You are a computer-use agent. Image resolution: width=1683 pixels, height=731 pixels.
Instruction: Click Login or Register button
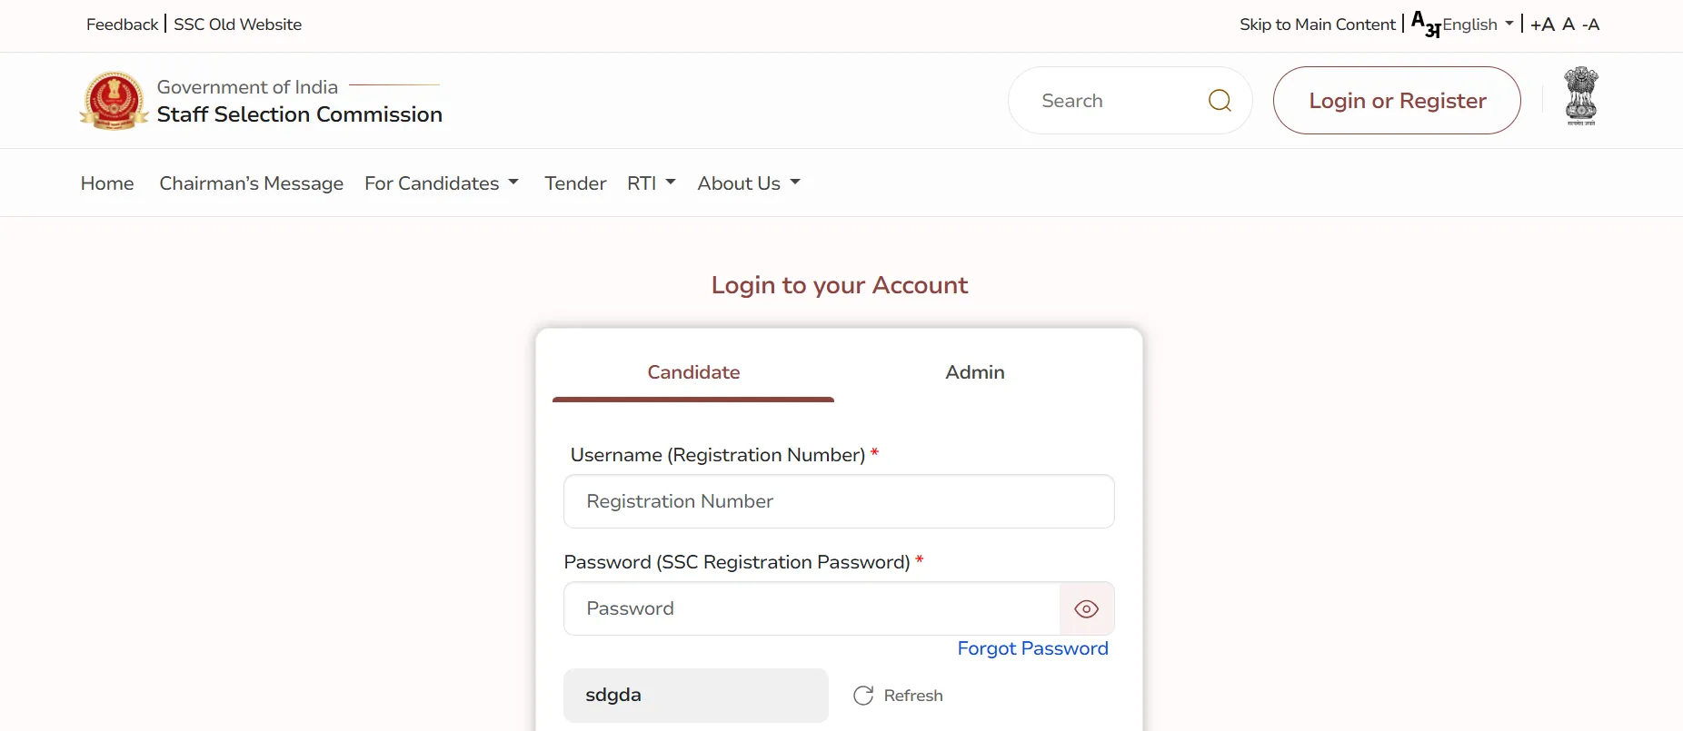point(1397,101)
